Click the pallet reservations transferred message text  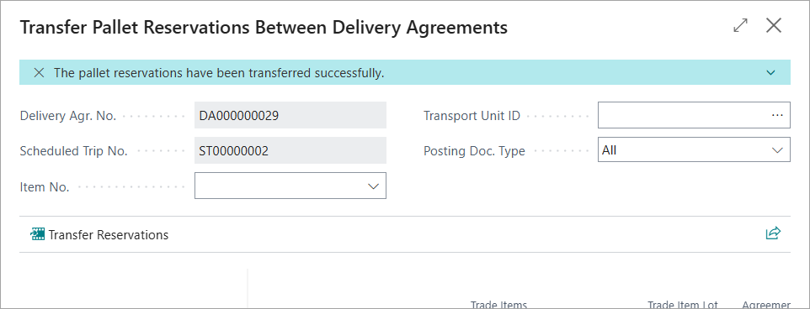click(219, 73)
